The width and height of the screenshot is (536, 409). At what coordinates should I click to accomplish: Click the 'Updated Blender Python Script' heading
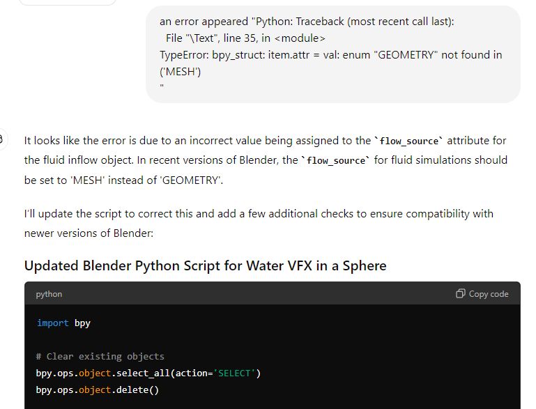coord(205,265)
